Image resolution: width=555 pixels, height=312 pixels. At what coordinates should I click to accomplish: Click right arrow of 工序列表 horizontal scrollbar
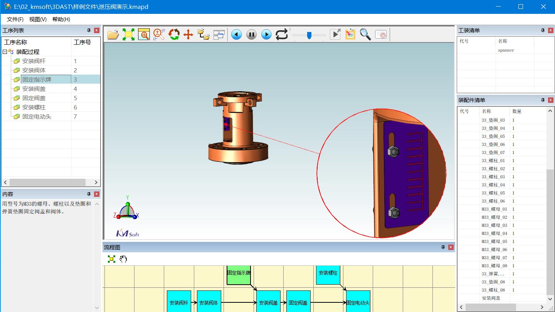[96, 182]
